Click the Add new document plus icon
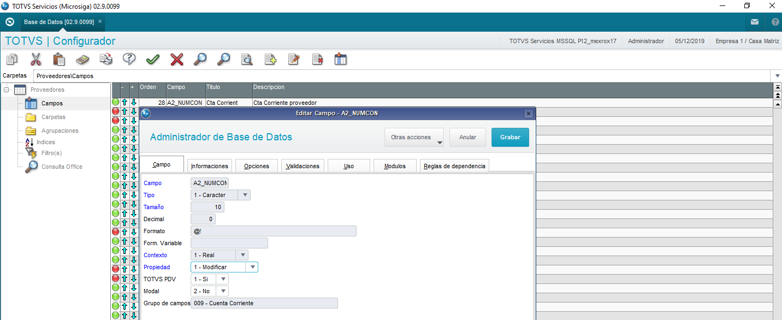Viewport: 782px width, 320px height. tap(270, 59)
